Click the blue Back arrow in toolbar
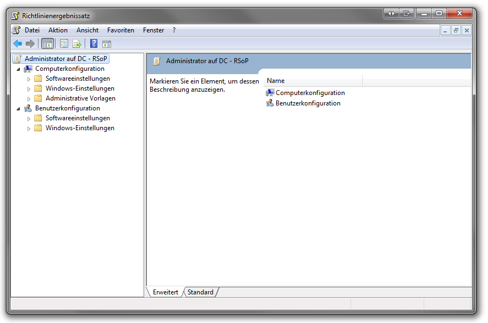Viewport: 488px width, 323px height. point(18,44)
